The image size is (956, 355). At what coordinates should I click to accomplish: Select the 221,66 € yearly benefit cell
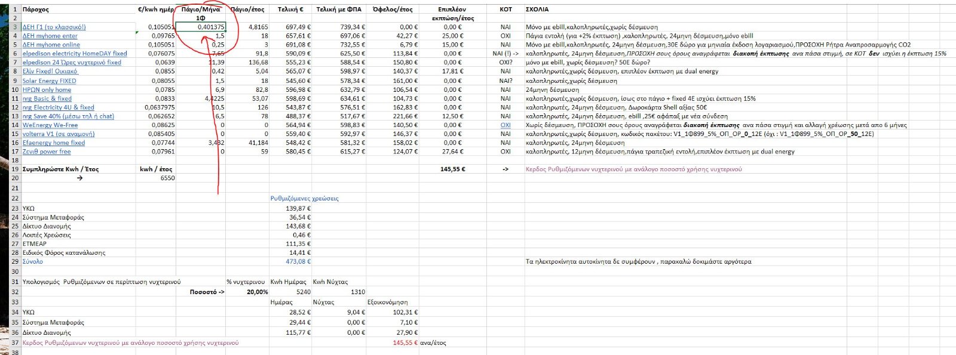[x=392, y=116]
